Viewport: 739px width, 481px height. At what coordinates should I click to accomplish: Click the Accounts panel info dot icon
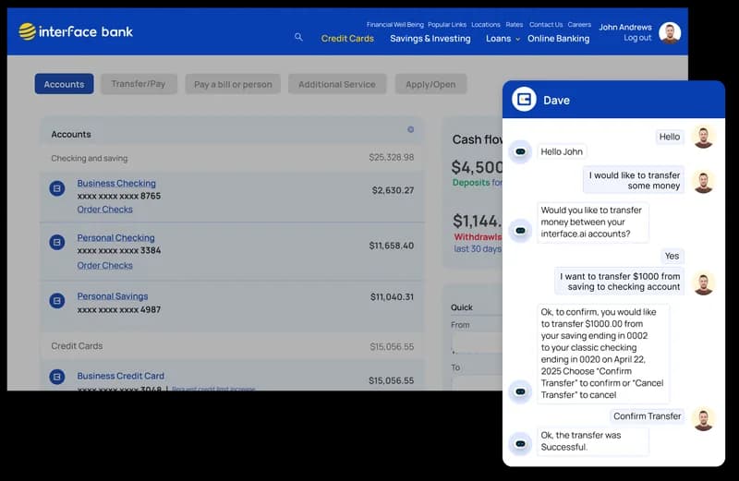[410, 129]
